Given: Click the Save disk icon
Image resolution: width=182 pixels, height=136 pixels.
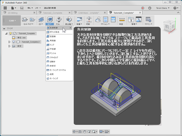Looking at the screenshot, I should click(x=22, y=8).
